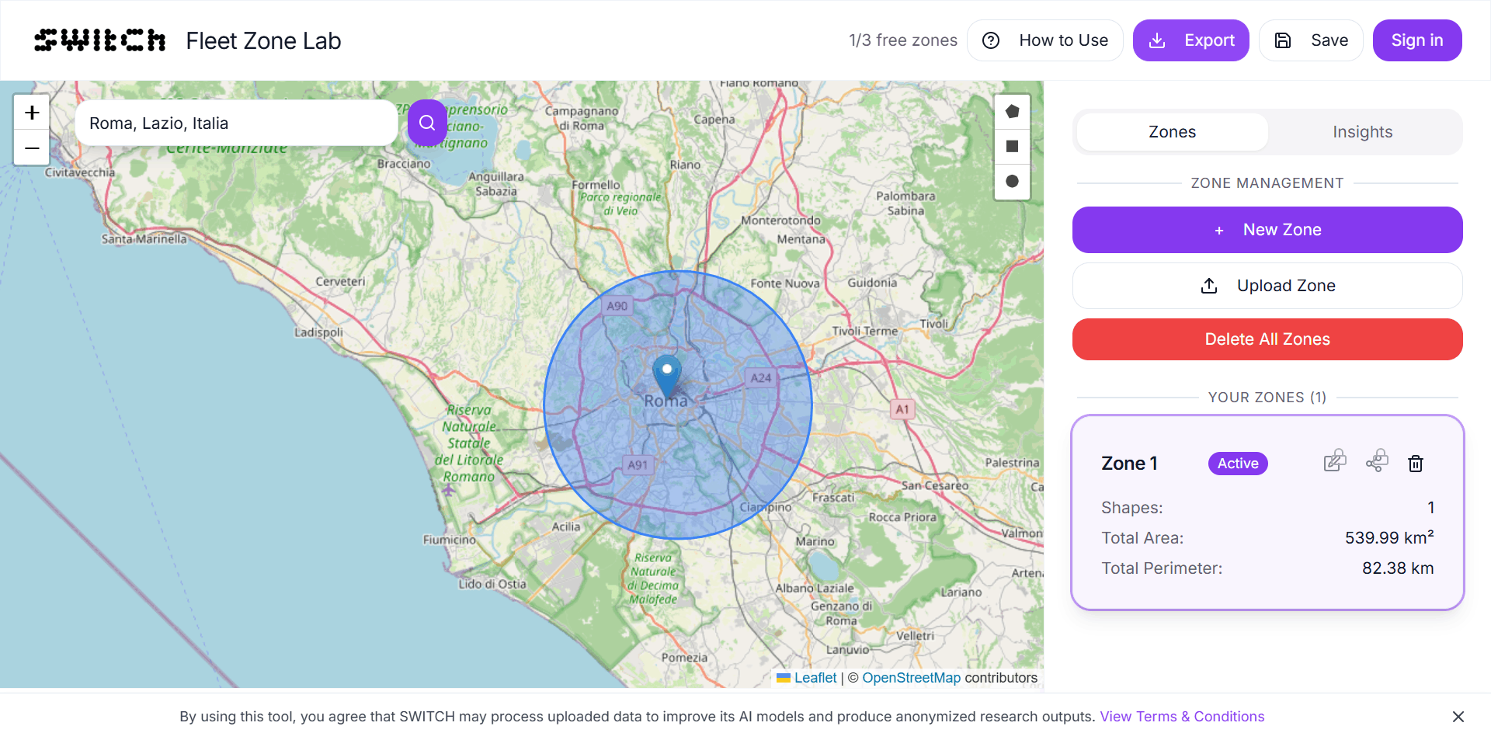
Task: Click the edit icon for Zone 1
Action: point(1334,461)
